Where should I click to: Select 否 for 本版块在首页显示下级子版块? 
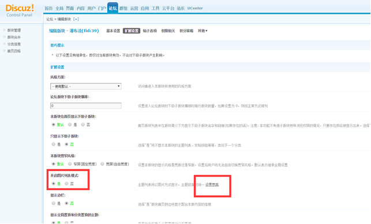point(83,124)
